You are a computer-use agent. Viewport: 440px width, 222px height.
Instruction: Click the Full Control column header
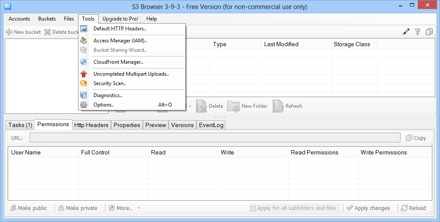tap(113, 153)
